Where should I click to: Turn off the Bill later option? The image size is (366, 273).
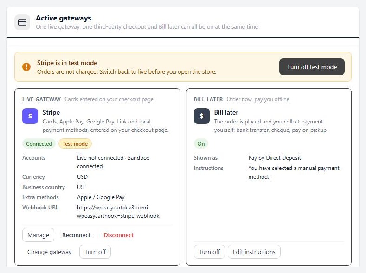tap(209, 252)
